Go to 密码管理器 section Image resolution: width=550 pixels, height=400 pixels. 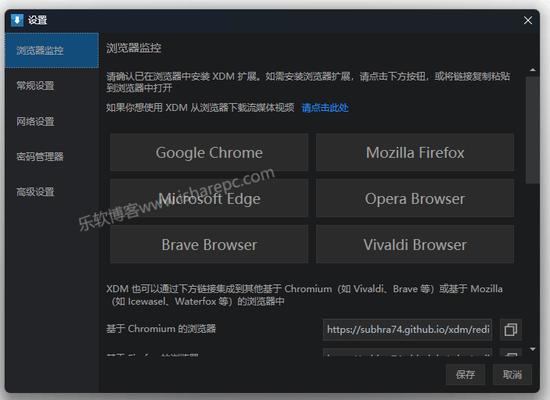[52, 156]
